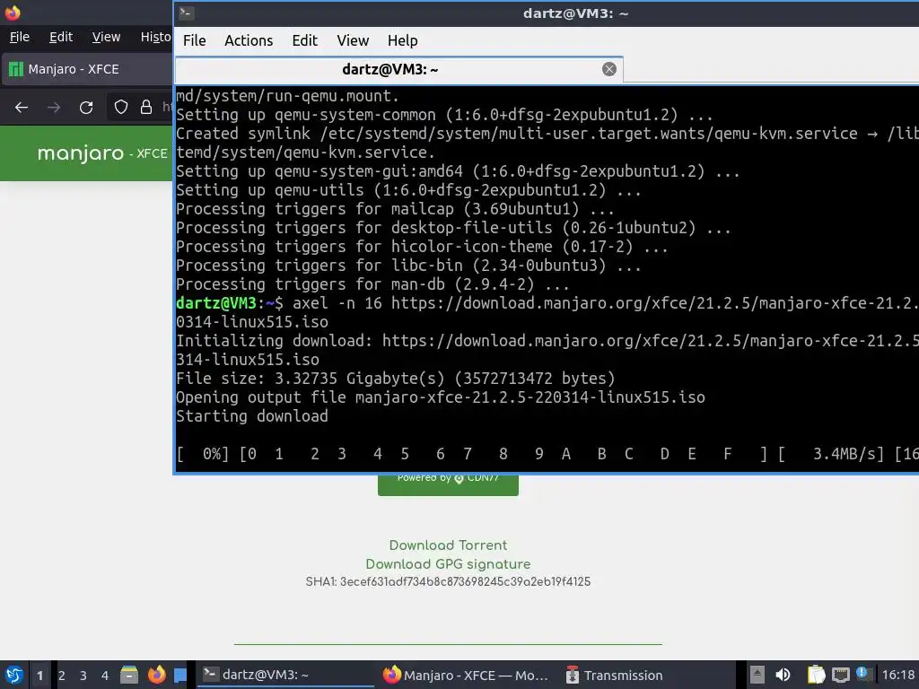Open the Lubuntu application menu
Viewport: 919px width, 689px height.
(x=14, y=675)
